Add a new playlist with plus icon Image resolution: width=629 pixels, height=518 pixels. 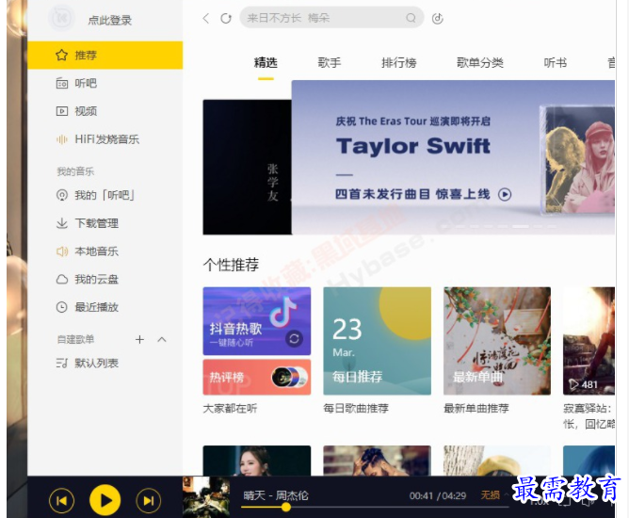139,339
